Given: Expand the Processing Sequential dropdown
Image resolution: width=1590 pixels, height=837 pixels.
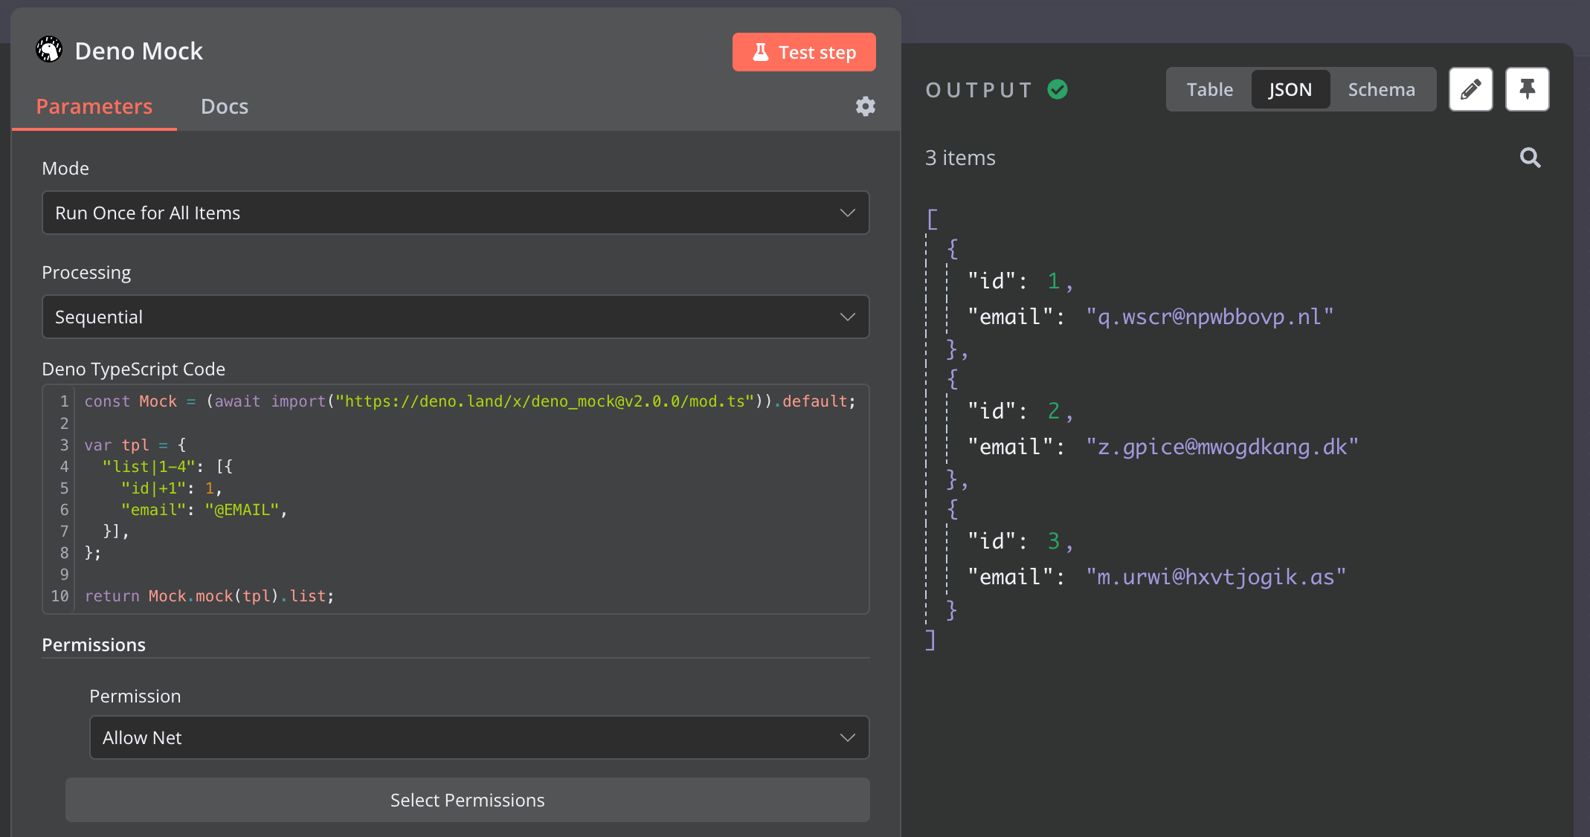Looking at the screenshot, I should 455,317.
